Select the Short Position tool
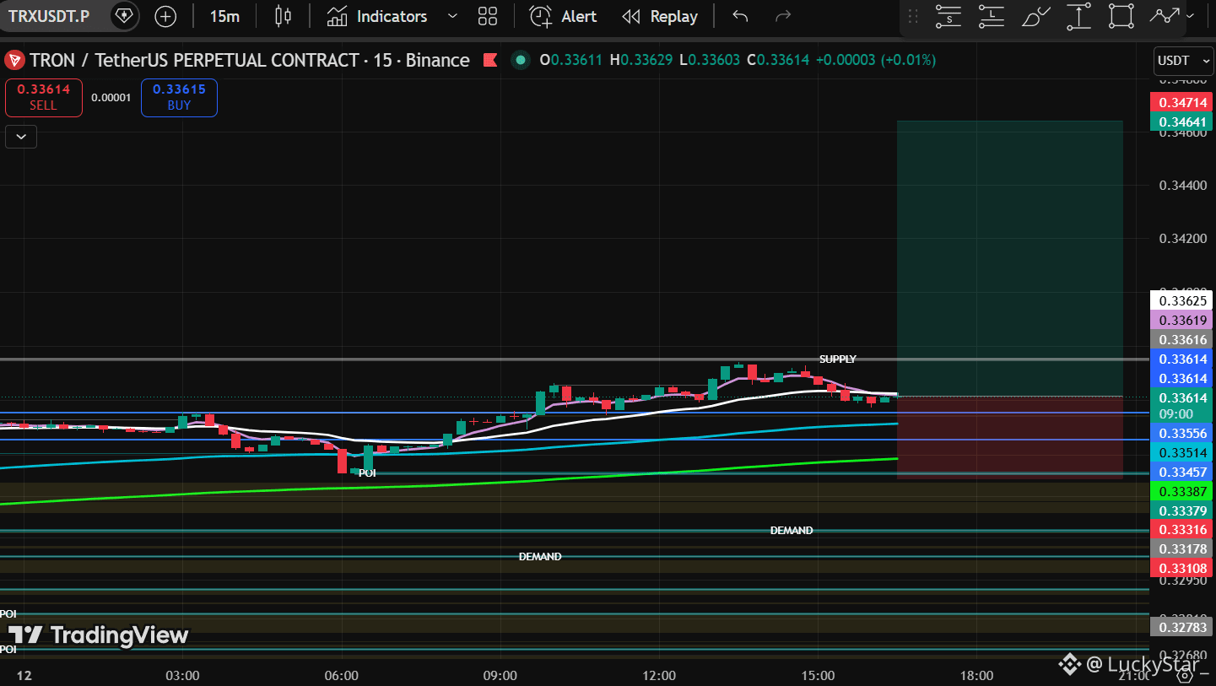Image resolution: width=1216 pixels, height=686 pixels. 949,16
